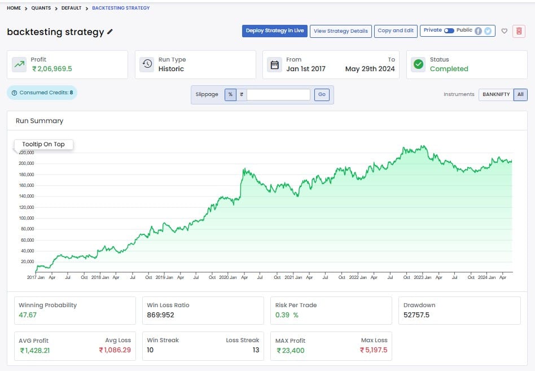Switch to the All instruments tab
Viewport: 535px width, 371px height.
(520, 94)
